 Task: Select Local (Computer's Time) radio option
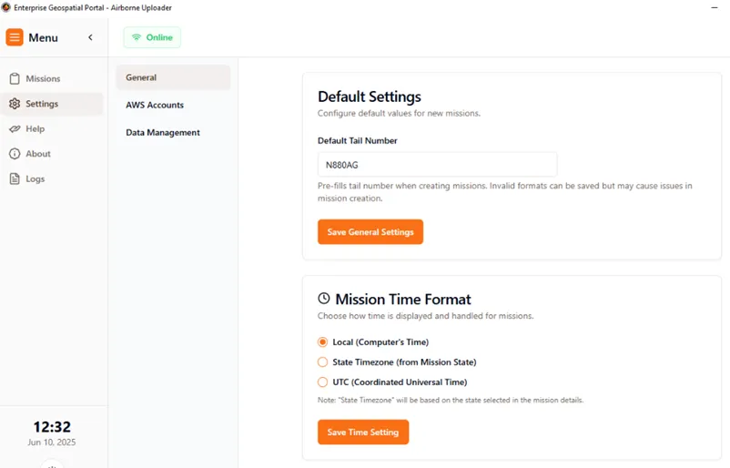click(x=322, y=342)
